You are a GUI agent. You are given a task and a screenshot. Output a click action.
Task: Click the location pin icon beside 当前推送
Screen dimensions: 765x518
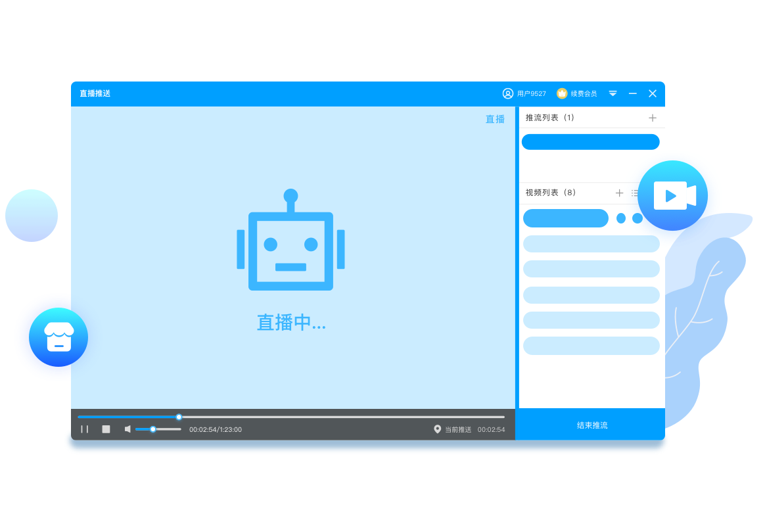click(438, 429)
